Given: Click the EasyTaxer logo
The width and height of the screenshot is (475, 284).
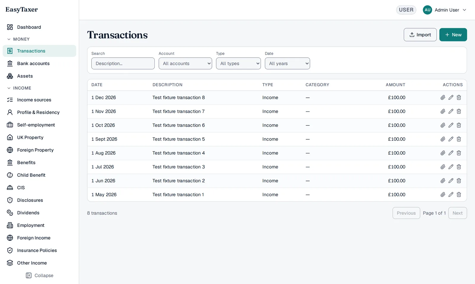Looking at the screenshot, I should [22, 10].
